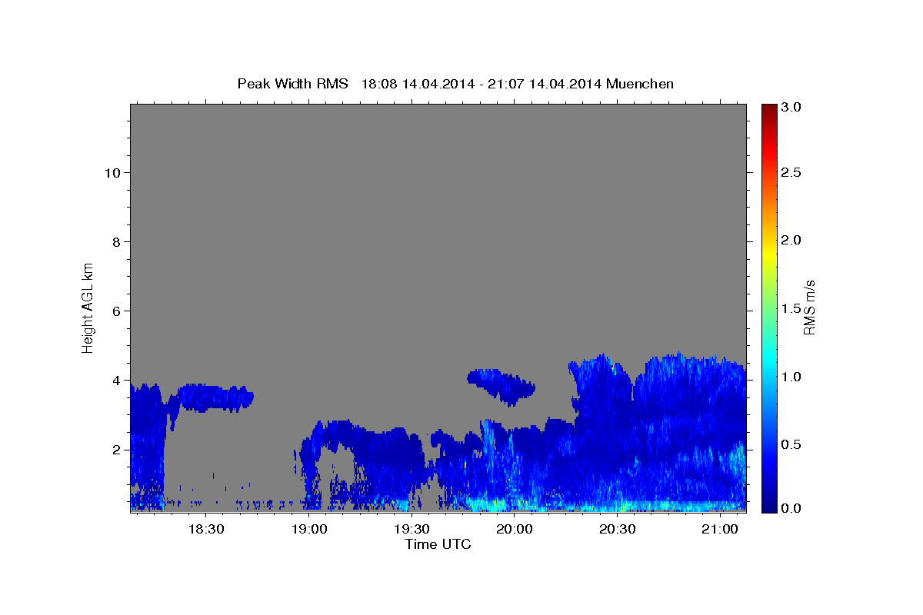Click the 'RMS m/s' colorbar label
Image resolution: width=923 pixels, height=615 pixels.
tap(809, 307)
